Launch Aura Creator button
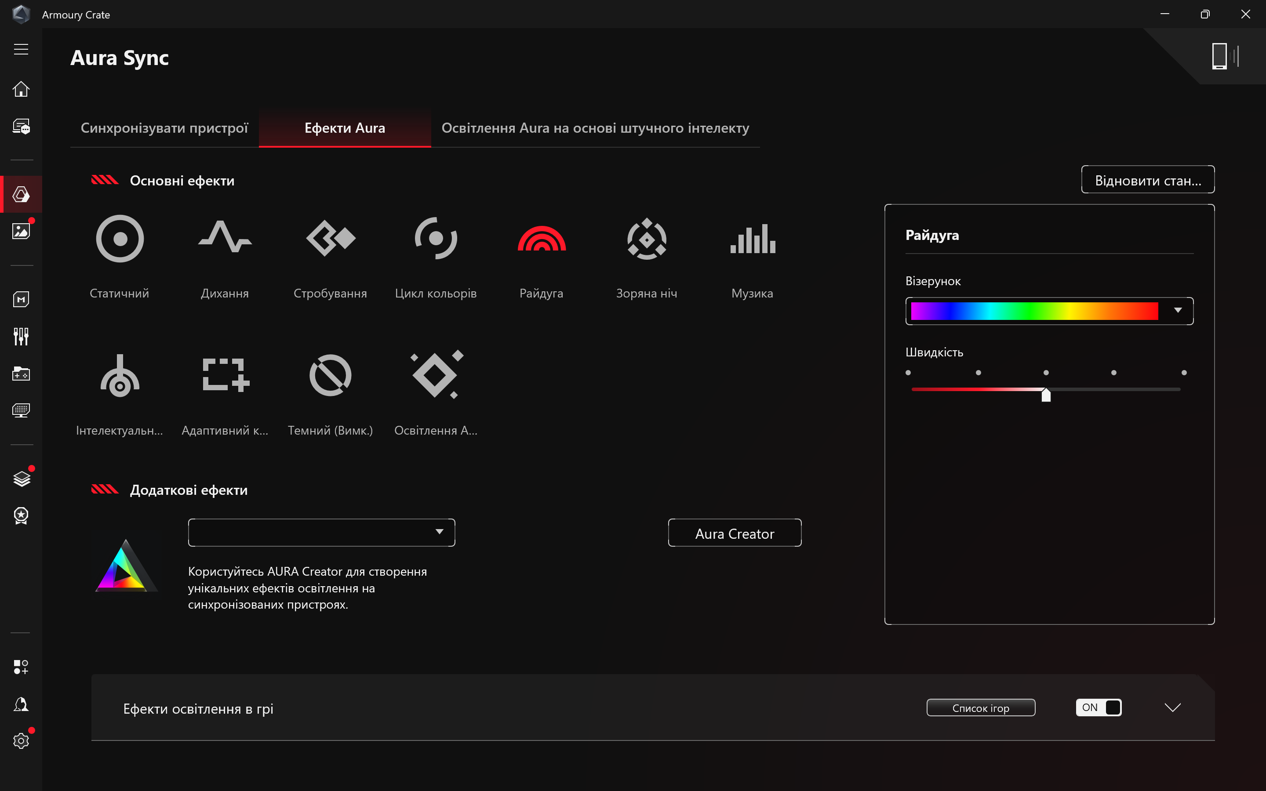 (735, 533)
